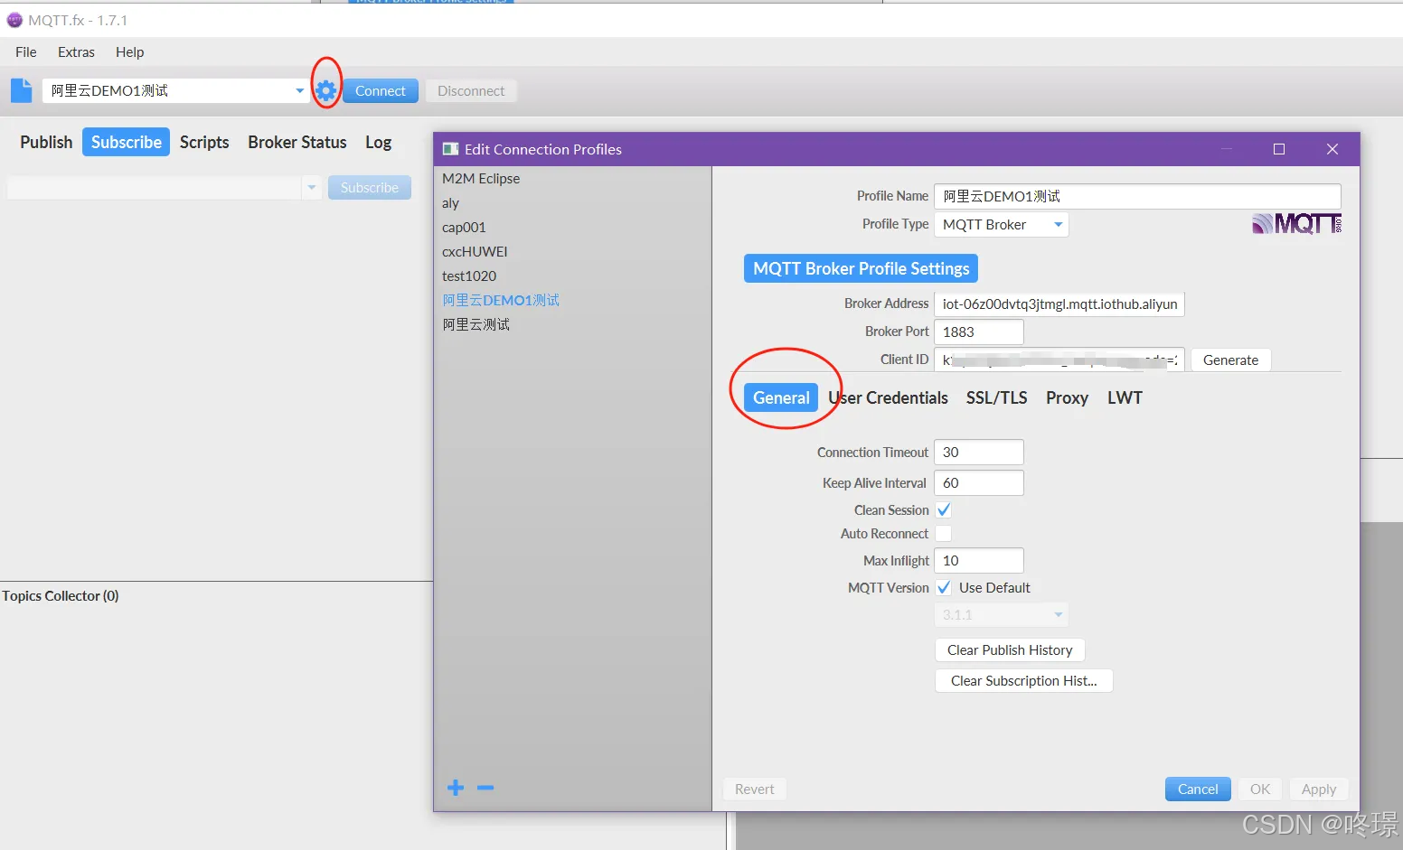
Task: Open connection profile settings gear icon
Action: point(326,90)
